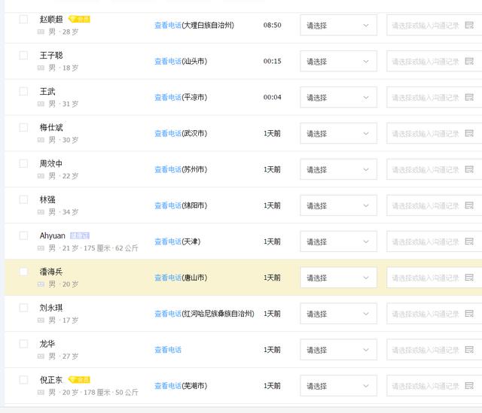Image resolution: width=482 pixels, height=413 pixels.
Task: Click 查看电话 for 梅仕斌 (武汉市)
Action: tap(167, 133)
